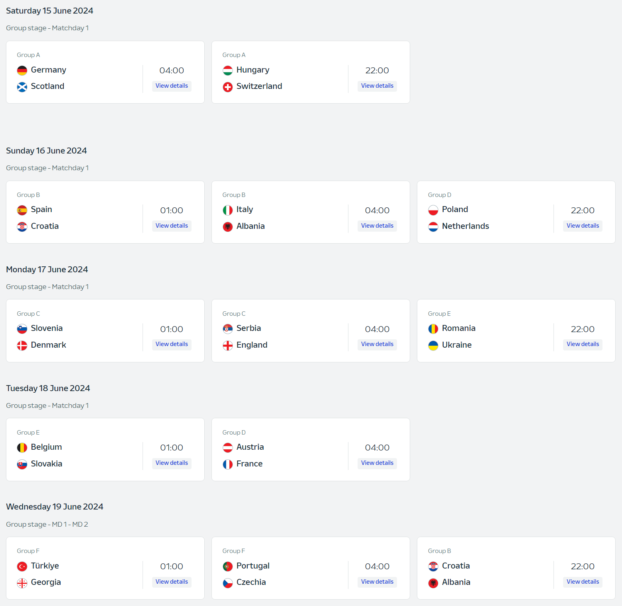The width and height of the screenshot is (622, 606).
Task: Select the England flag icon
Action: click(228, 346)
